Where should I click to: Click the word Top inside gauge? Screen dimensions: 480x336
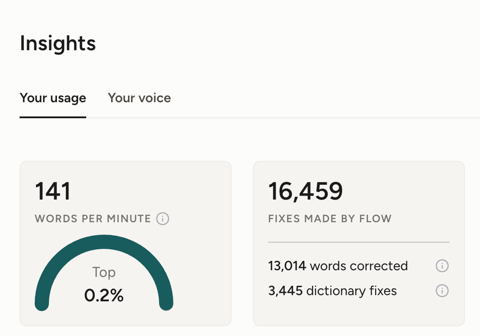tap(104, 272)
